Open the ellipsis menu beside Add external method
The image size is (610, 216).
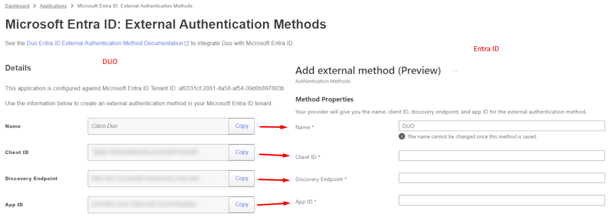point(454,71)
